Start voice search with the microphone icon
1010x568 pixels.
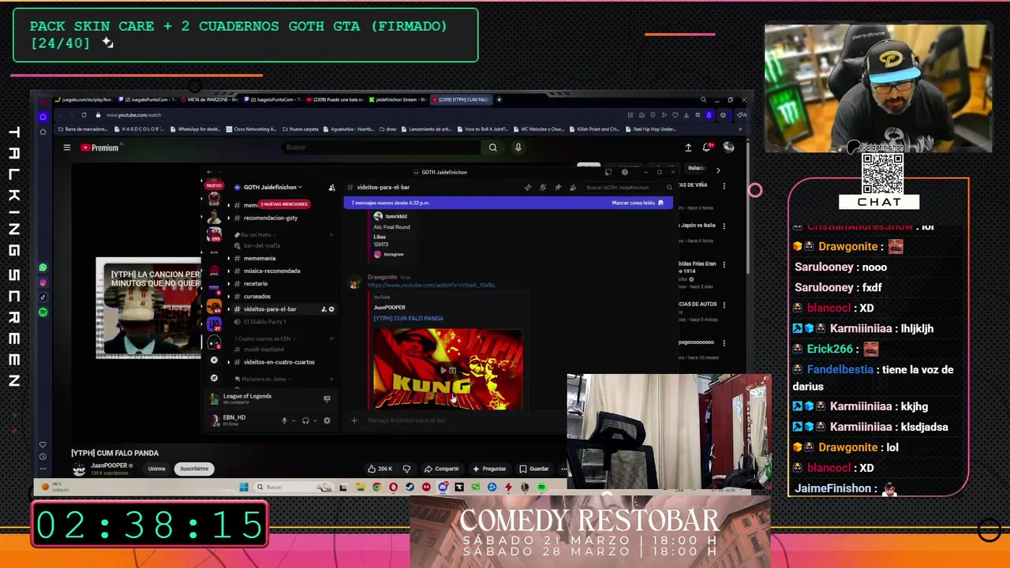pos(518,148)
